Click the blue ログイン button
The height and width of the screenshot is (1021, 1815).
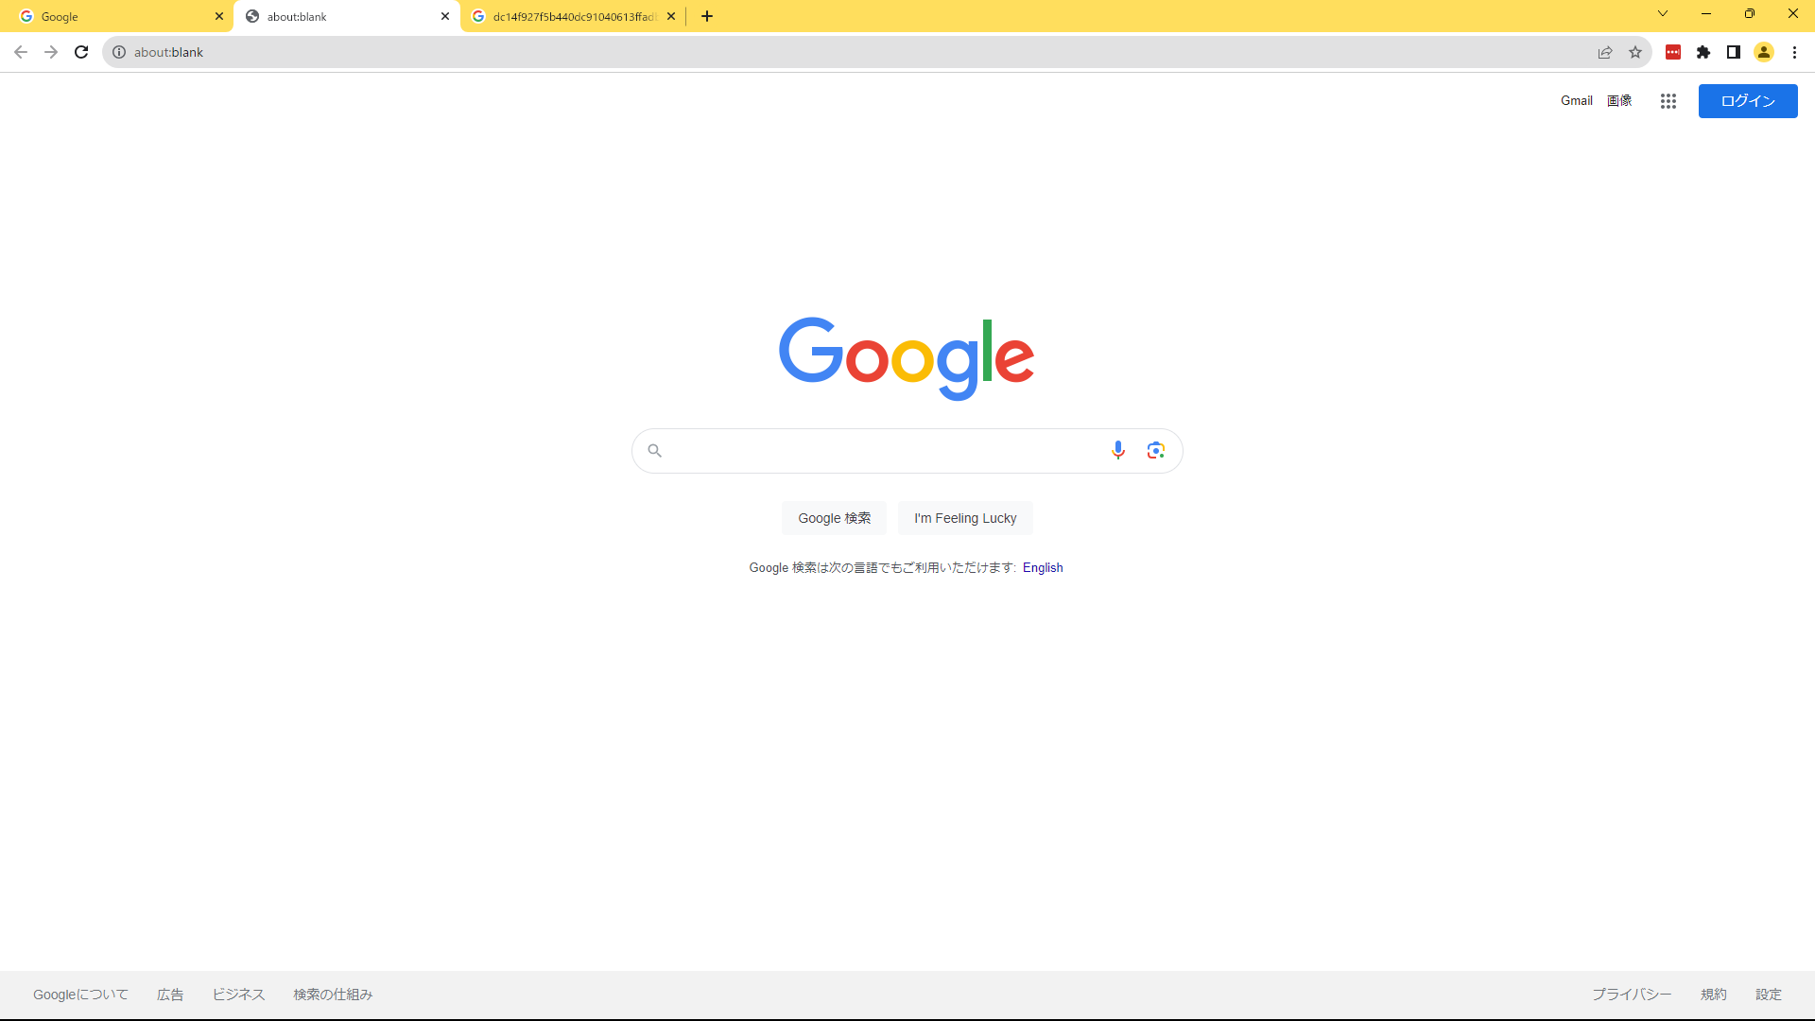pyautogui.click(x=1748, y=101)
